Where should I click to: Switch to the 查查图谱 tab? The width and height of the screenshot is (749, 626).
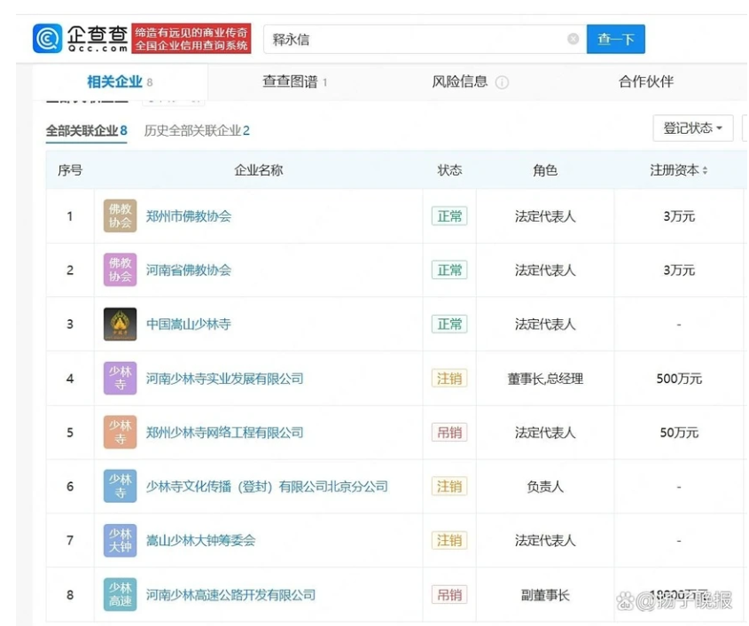coord(294,82)
